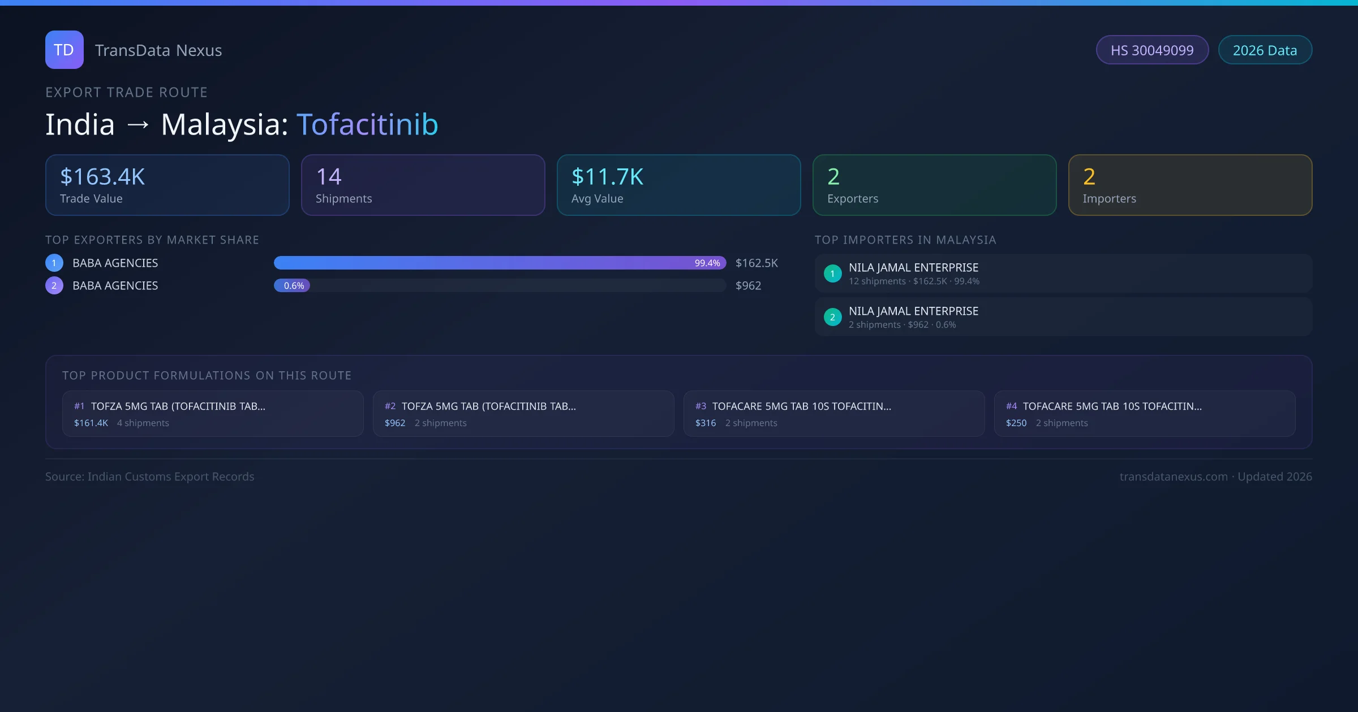Viewport: 1358px width, 712px height.
Task: Click the purple rank 2 exporter badge
Action: pyautogui.click(x=54, y=285)
